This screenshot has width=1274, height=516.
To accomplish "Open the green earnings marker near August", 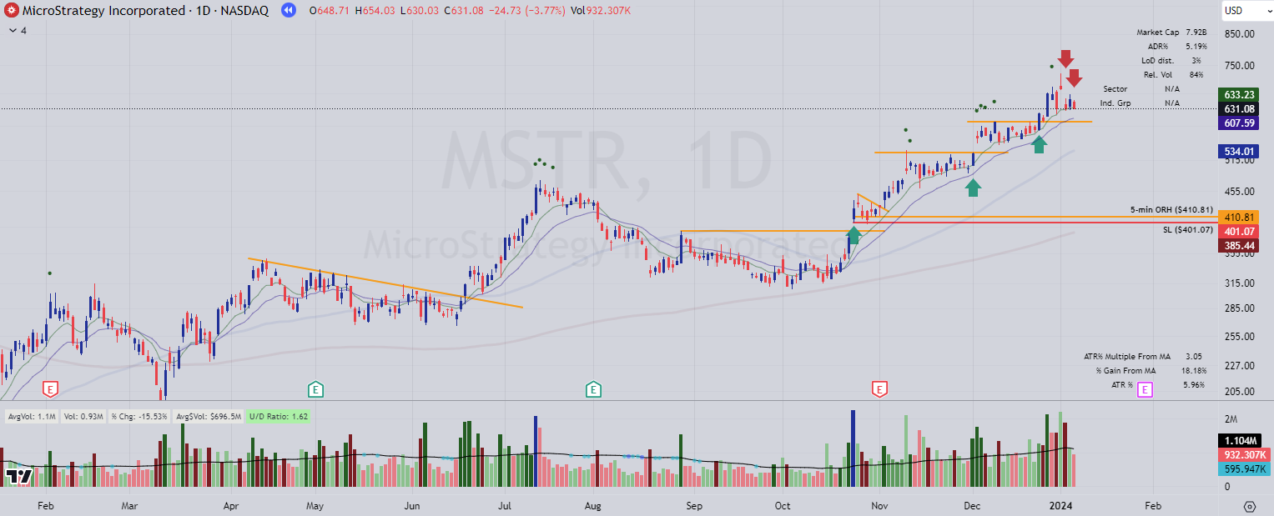I will (593, 388).
